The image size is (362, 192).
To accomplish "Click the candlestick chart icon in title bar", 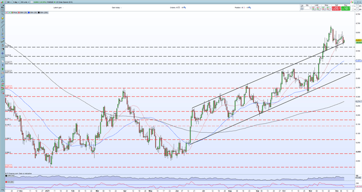I will click(x=2, y=2).
